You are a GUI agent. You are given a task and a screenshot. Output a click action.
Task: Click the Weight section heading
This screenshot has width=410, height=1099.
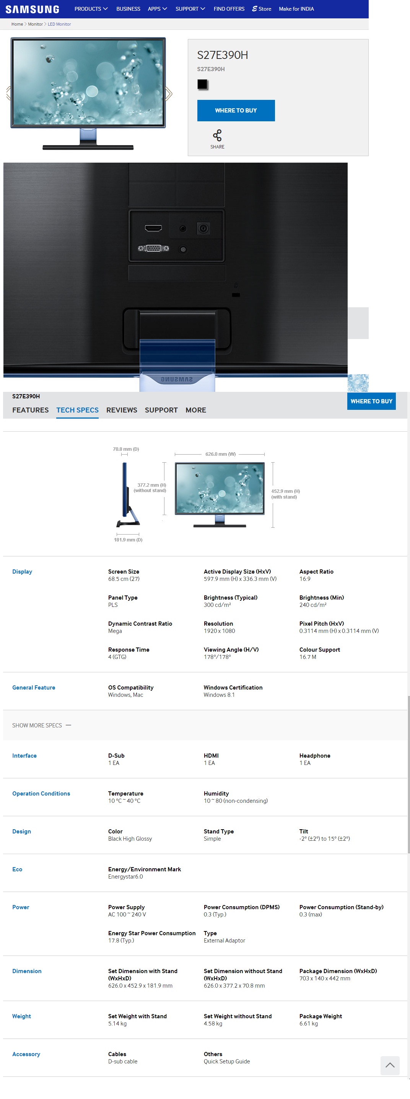coord(21,1016)
